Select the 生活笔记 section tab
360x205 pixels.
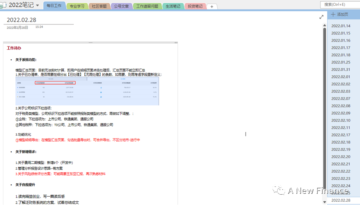173,6
